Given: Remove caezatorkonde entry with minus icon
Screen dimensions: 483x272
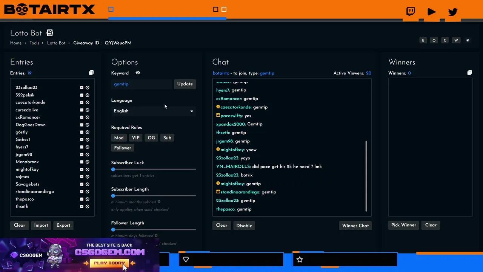Looking at the screenshot, I should coord(82,102).
